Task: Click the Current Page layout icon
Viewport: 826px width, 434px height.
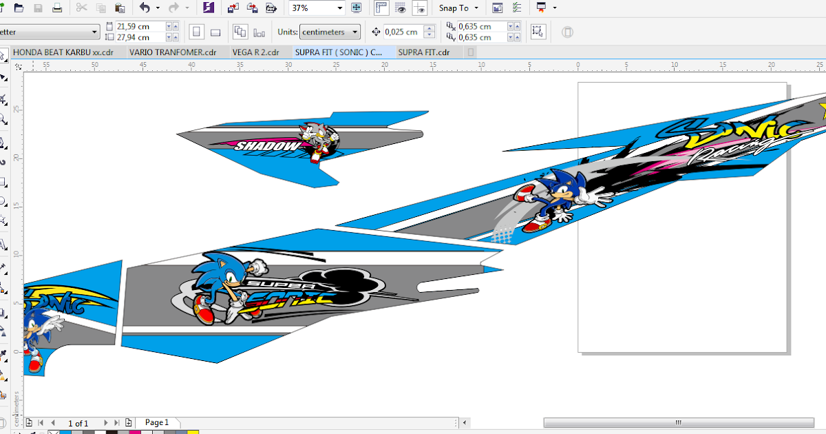Action: click(260, 32)
